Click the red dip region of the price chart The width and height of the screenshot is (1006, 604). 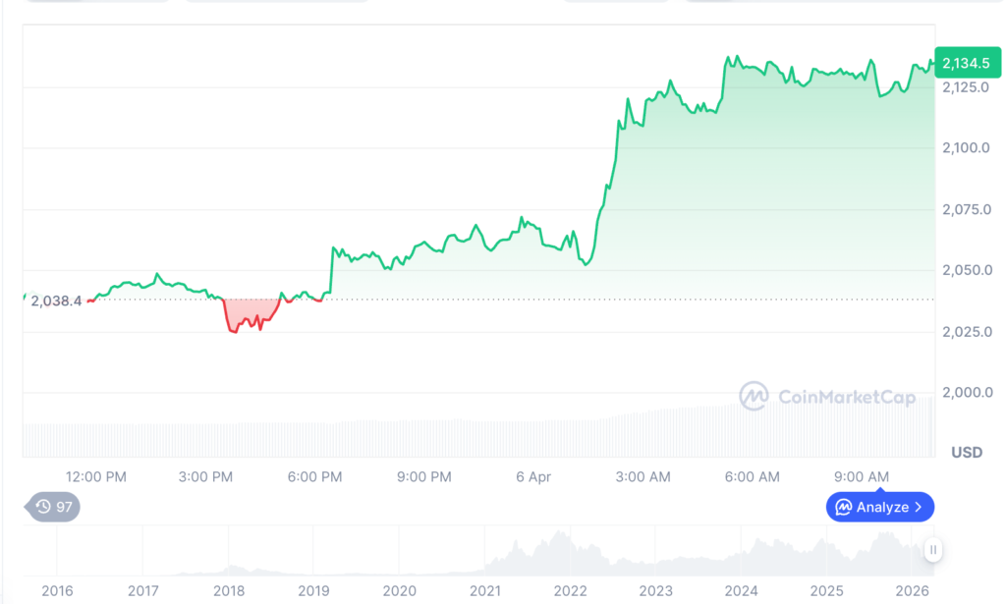248,314
